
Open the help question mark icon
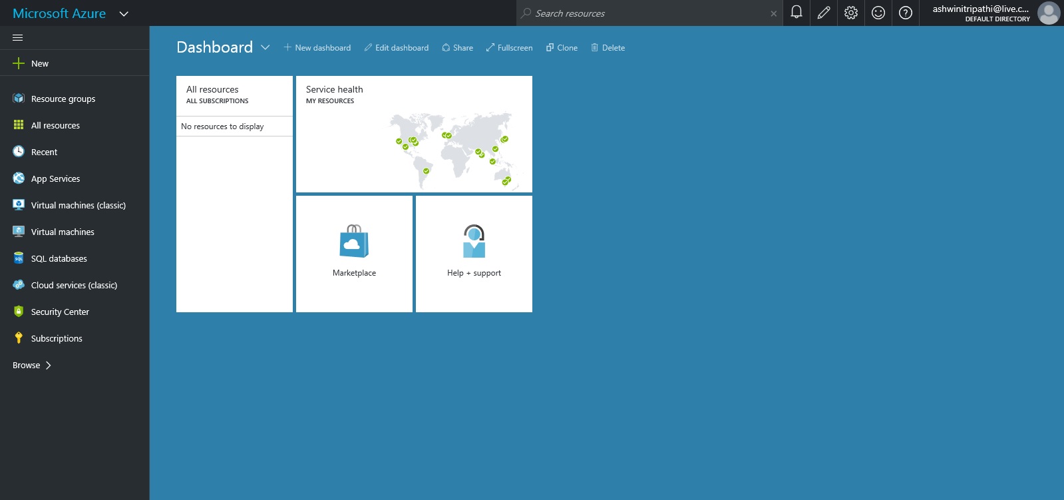click(x=906, y=13)
